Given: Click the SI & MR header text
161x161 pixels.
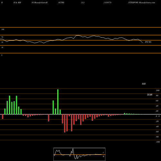Looking at the screenshot, I should [x=17, y=3].
